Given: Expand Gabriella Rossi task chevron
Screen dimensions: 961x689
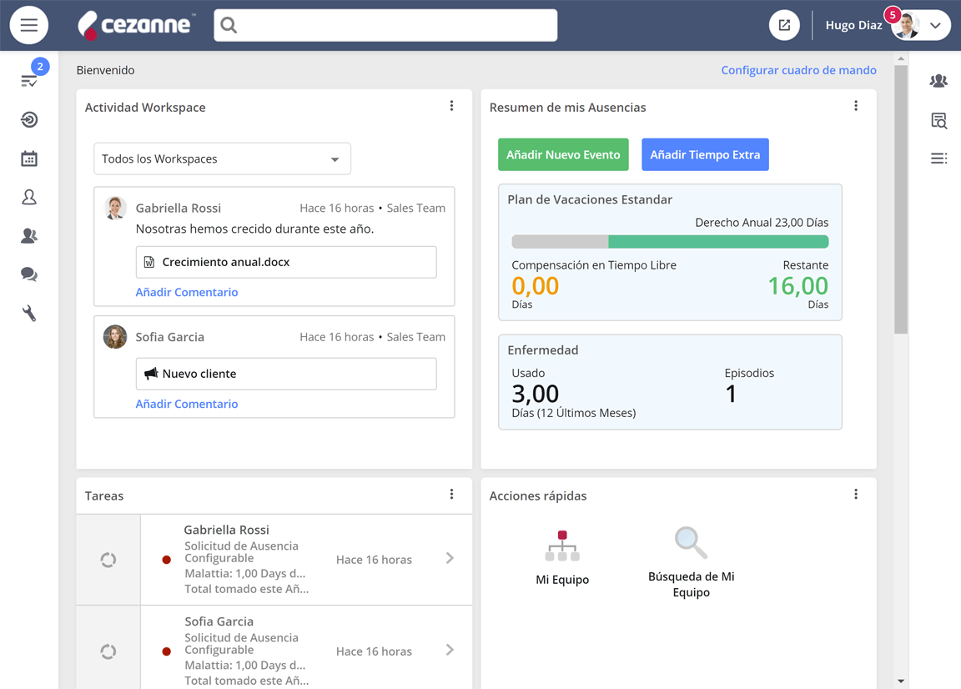Looking at the screenshot, I should pos(450,558).
